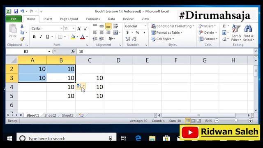Switch to the Insert ribbon tab
The height and width of the screenshot is (148, 263).
point(48,19)
